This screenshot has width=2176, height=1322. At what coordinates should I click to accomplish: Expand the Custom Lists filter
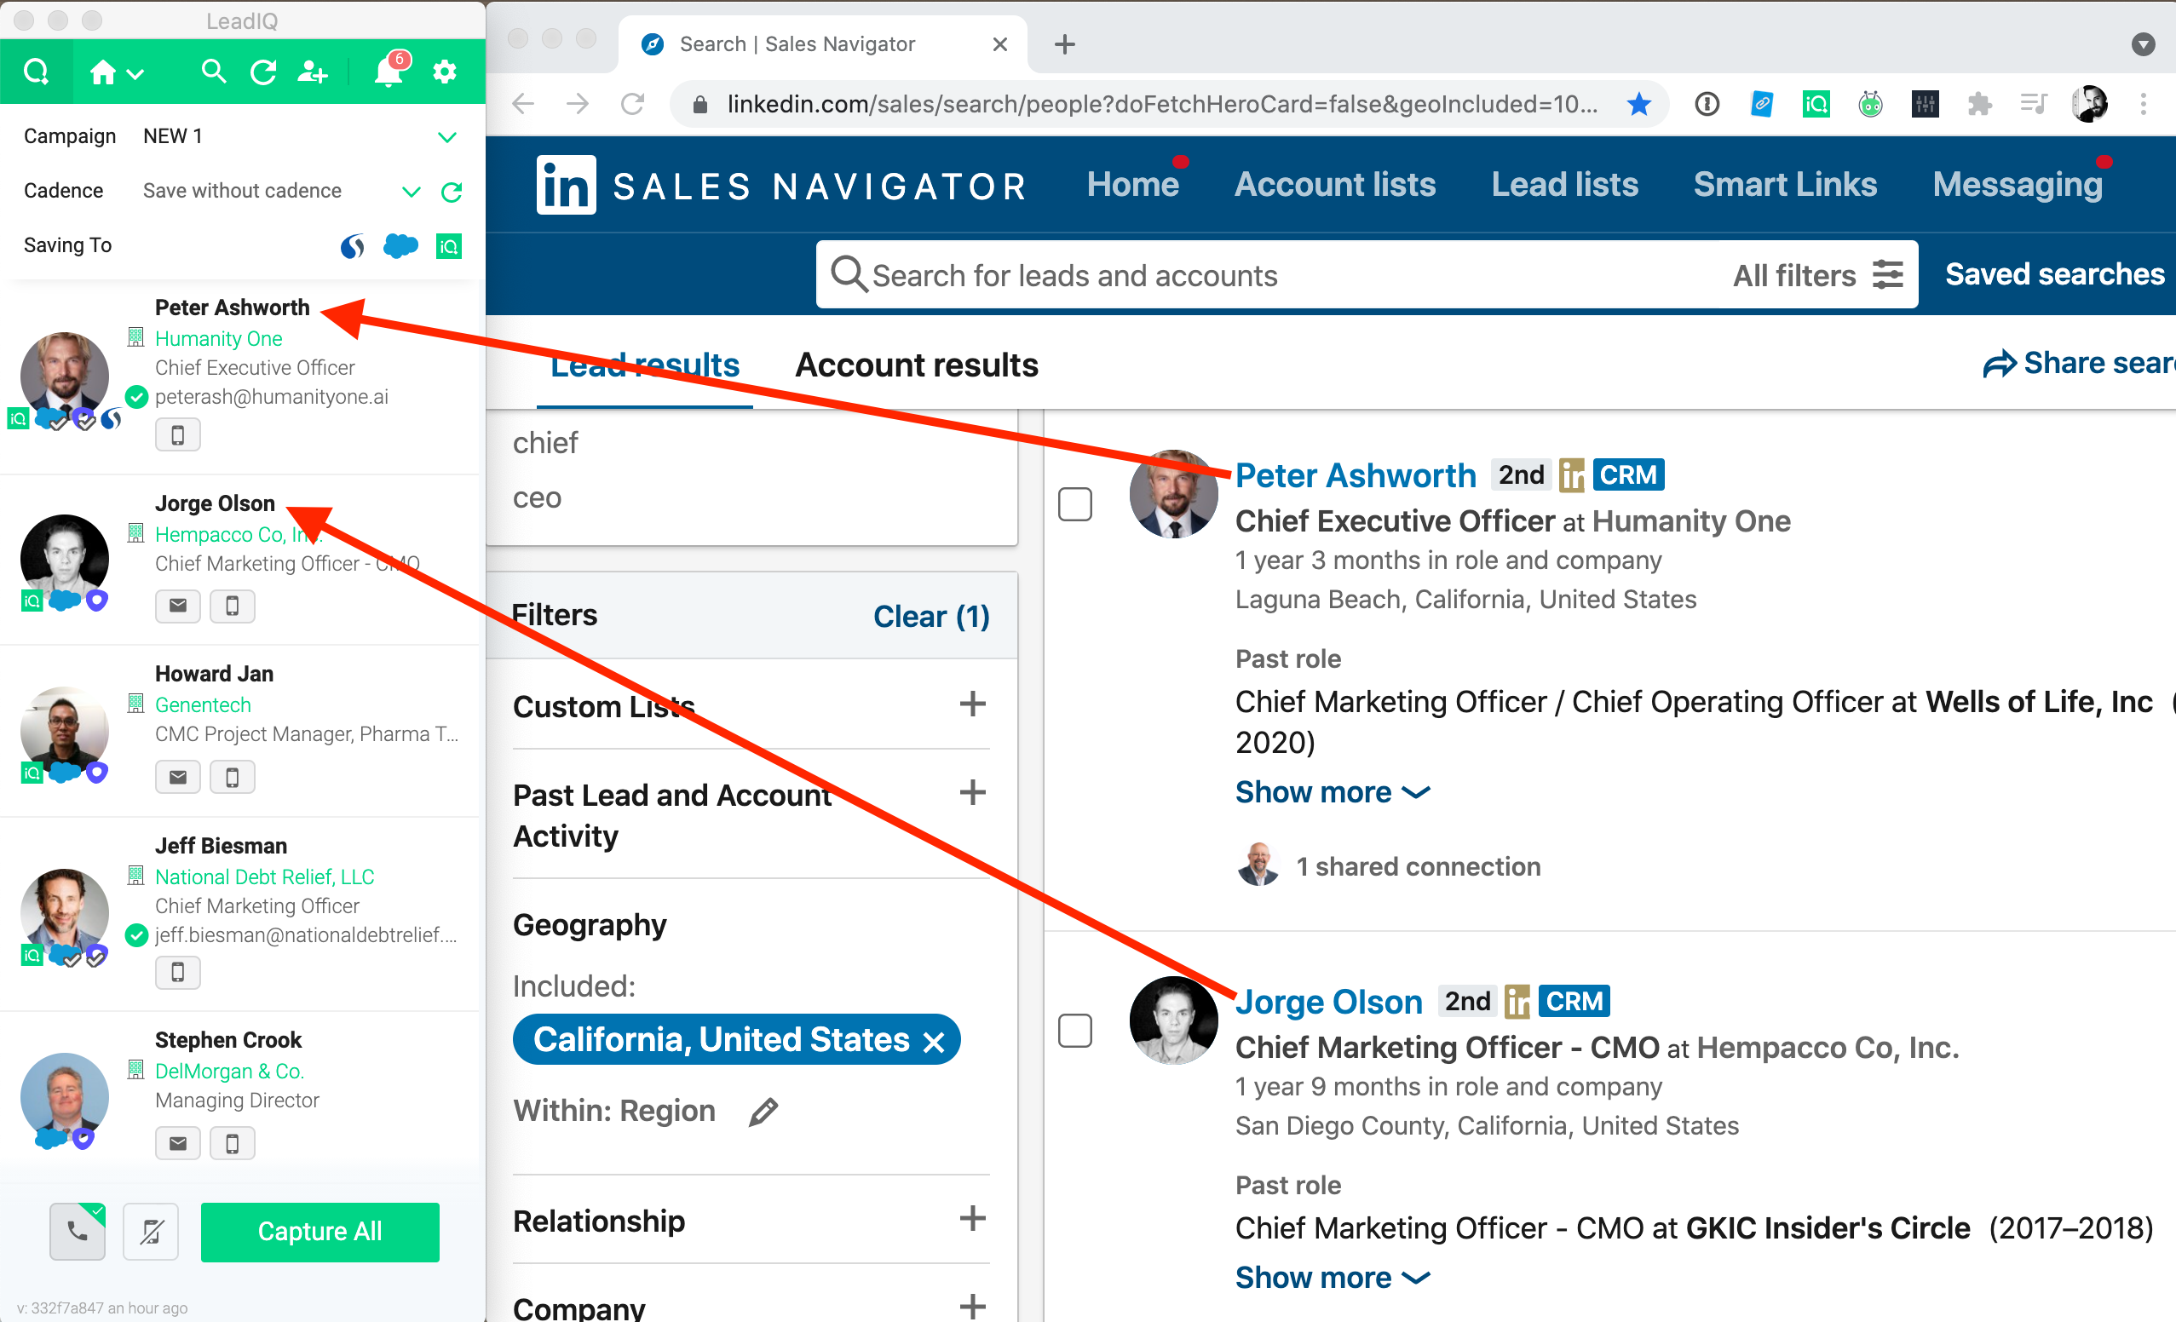pos(971,704)
